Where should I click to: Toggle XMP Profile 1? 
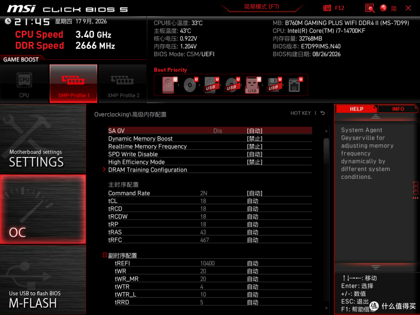73,84
